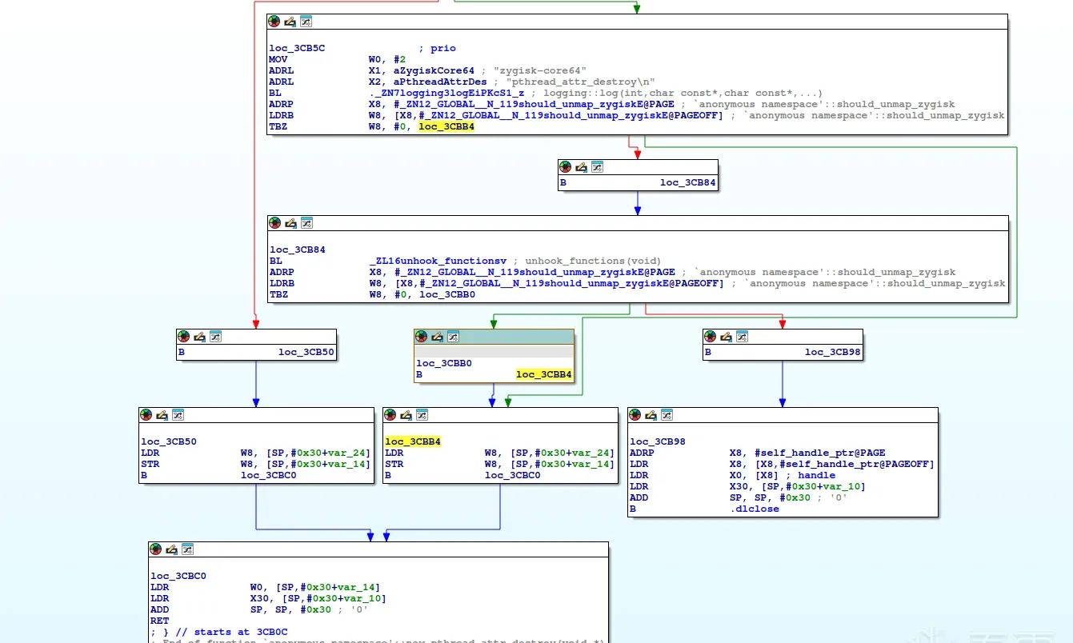Select the aPthreadAttrDes operand

coord(440,82)
